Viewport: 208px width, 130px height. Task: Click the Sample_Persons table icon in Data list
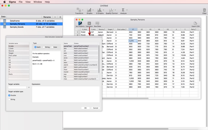[5, 24]
